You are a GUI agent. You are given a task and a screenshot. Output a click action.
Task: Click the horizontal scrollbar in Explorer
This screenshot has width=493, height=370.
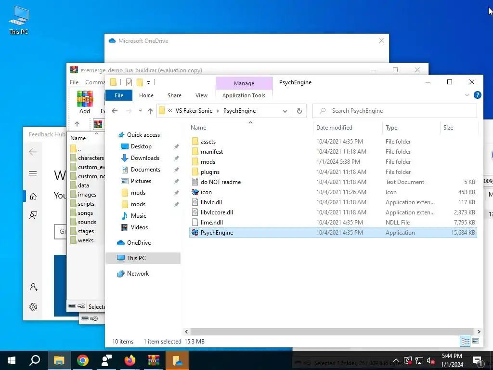[x=332, y=331]
